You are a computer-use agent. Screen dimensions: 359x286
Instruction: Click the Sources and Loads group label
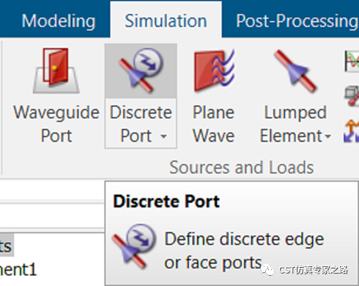(242, 167)
